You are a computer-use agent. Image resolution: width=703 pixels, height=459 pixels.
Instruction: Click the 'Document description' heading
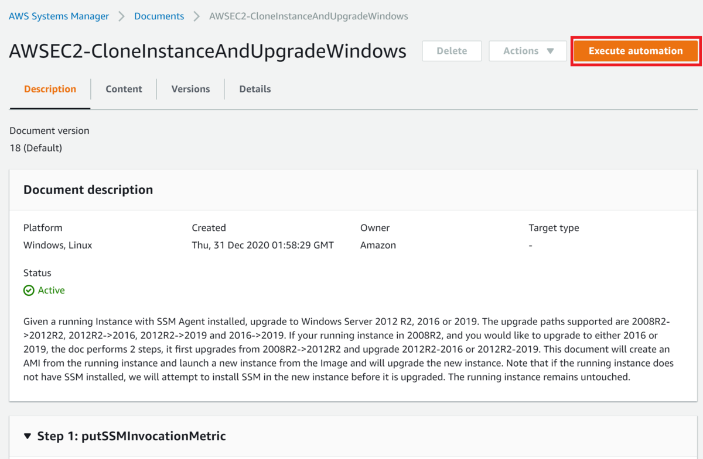(88, 190)
